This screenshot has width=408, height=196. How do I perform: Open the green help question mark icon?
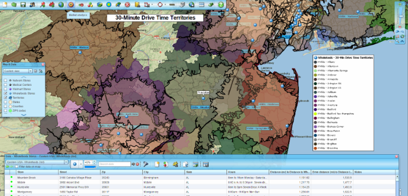coord(221,5)
